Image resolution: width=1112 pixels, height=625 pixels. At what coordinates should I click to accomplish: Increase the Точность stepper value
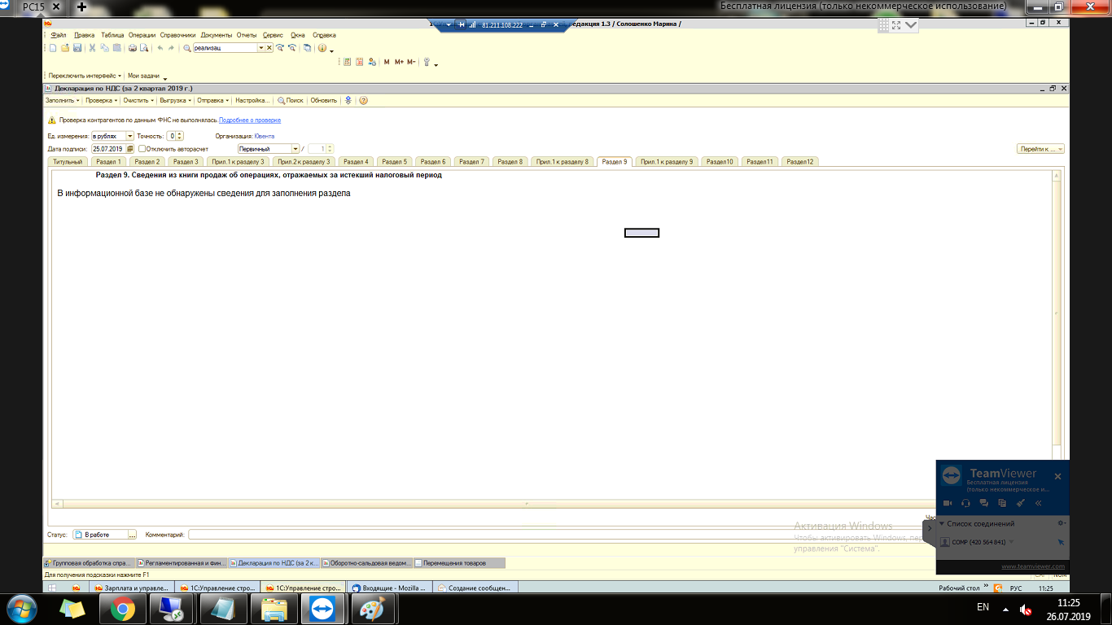pyautogui.click(x=180, y=133)
